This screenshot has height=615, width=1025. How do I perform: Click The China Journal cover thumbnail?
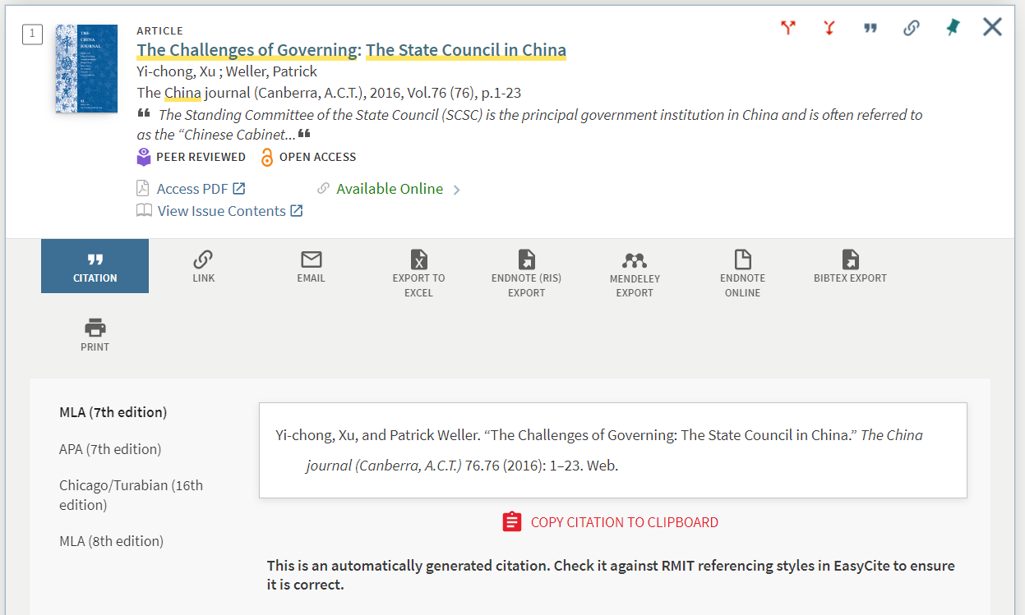click(x=85, y=69)
